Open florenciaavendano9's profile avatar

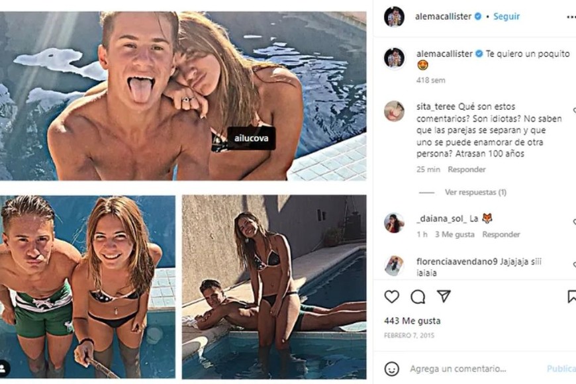[394, 265]
